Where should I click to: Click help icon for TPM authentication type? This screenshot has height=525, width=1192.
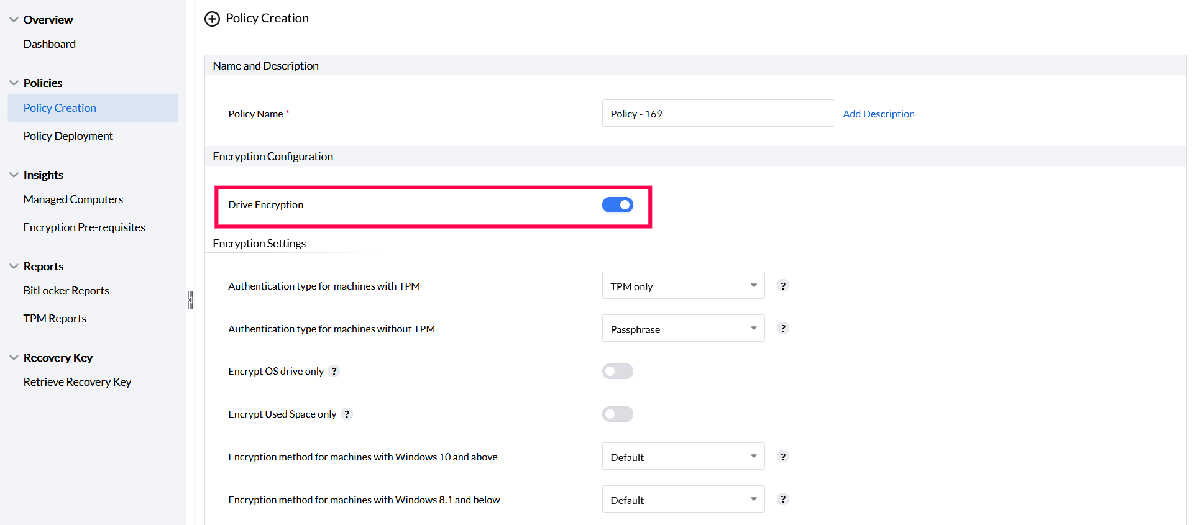tap(783, 286)
